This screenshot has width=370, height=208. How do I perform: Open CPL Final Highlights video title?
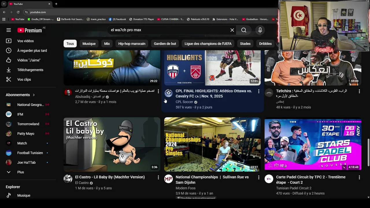[214, 94]
